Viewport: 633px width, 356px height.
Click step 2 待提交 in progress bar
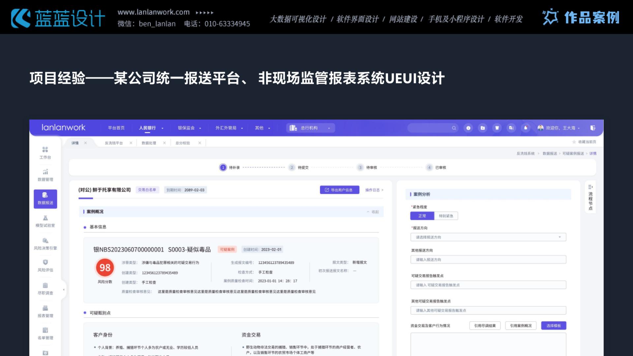pyautogui.click(x=299, y=167)
